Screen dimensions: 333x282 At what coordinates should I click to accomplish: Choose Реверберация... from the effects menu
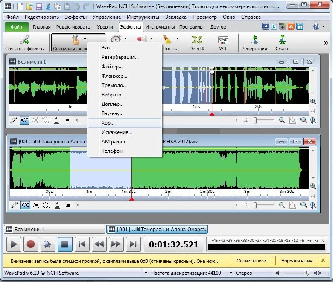coord(124,57)
